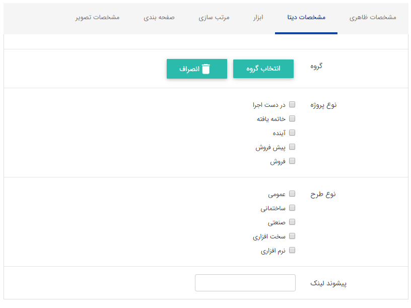Click inside the پیشوند لینک text field
Screen dimensions: 411x308
245,283
